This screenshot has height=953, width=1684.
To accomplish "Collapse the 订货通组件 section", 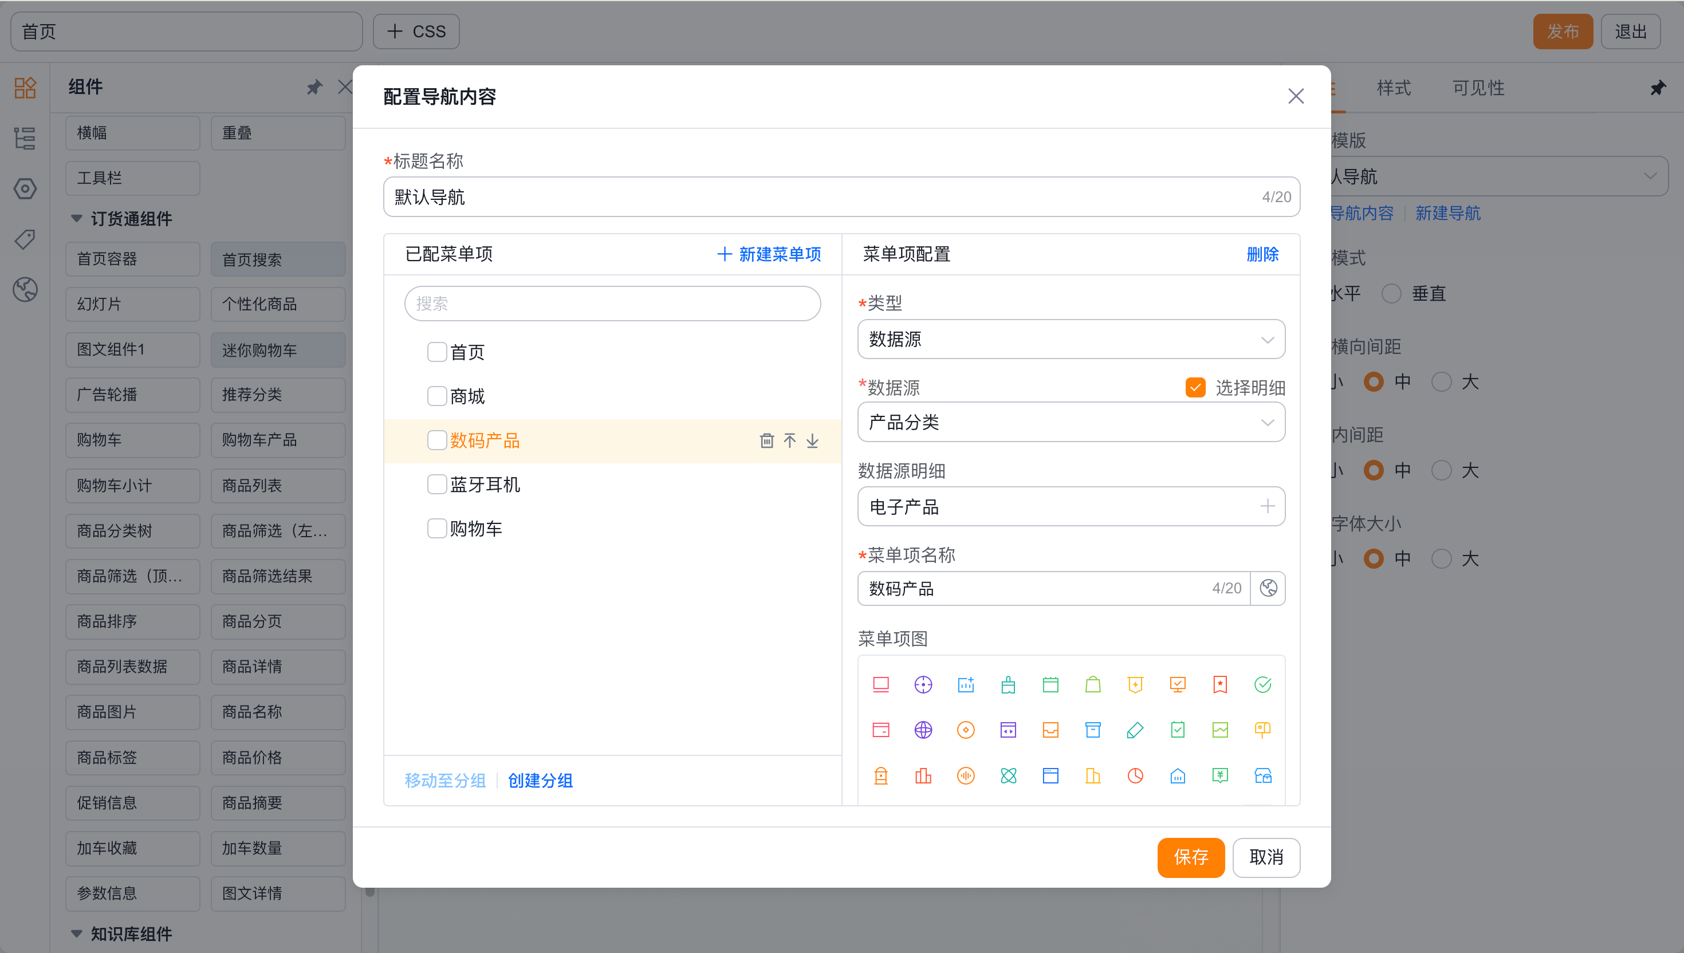I will click(x=77, y=219).
